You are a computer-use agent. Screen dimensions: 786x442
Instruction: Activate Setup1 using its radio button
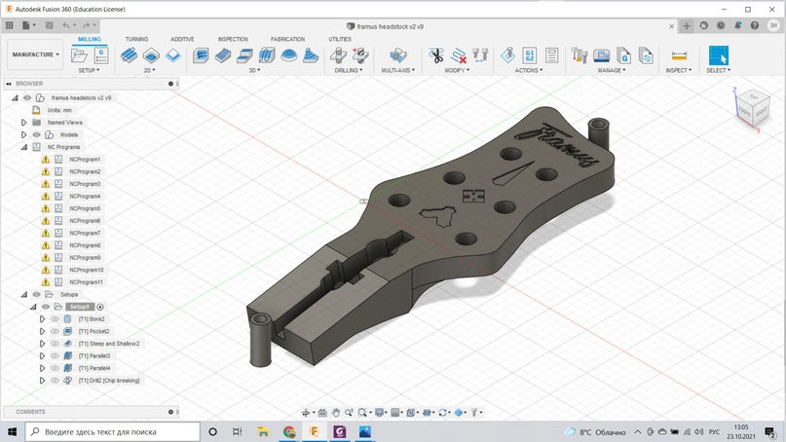[100, 307]
